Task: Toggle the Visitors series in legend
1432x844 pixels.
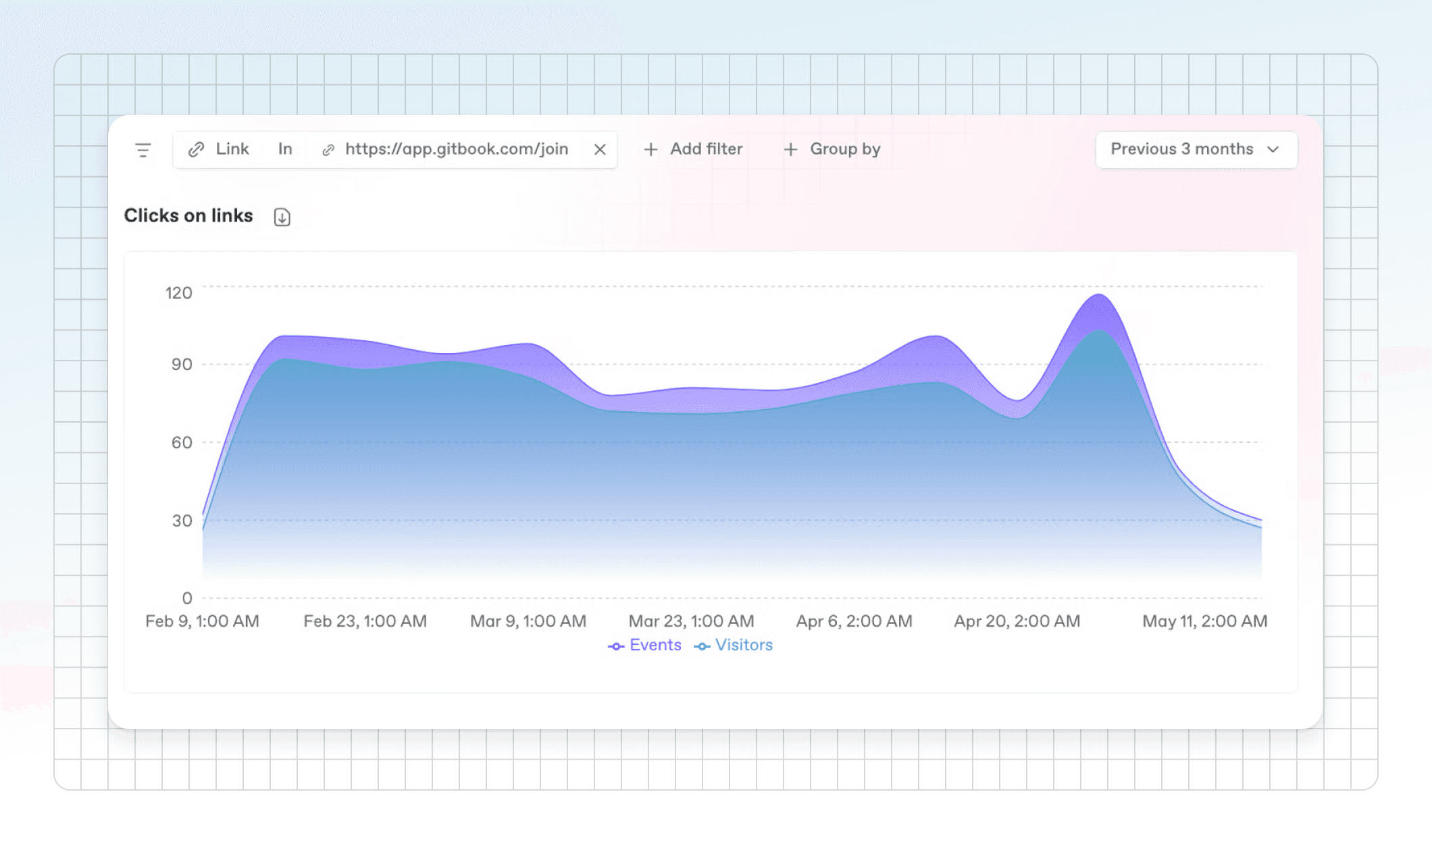Action: click(x=734, y=645)
